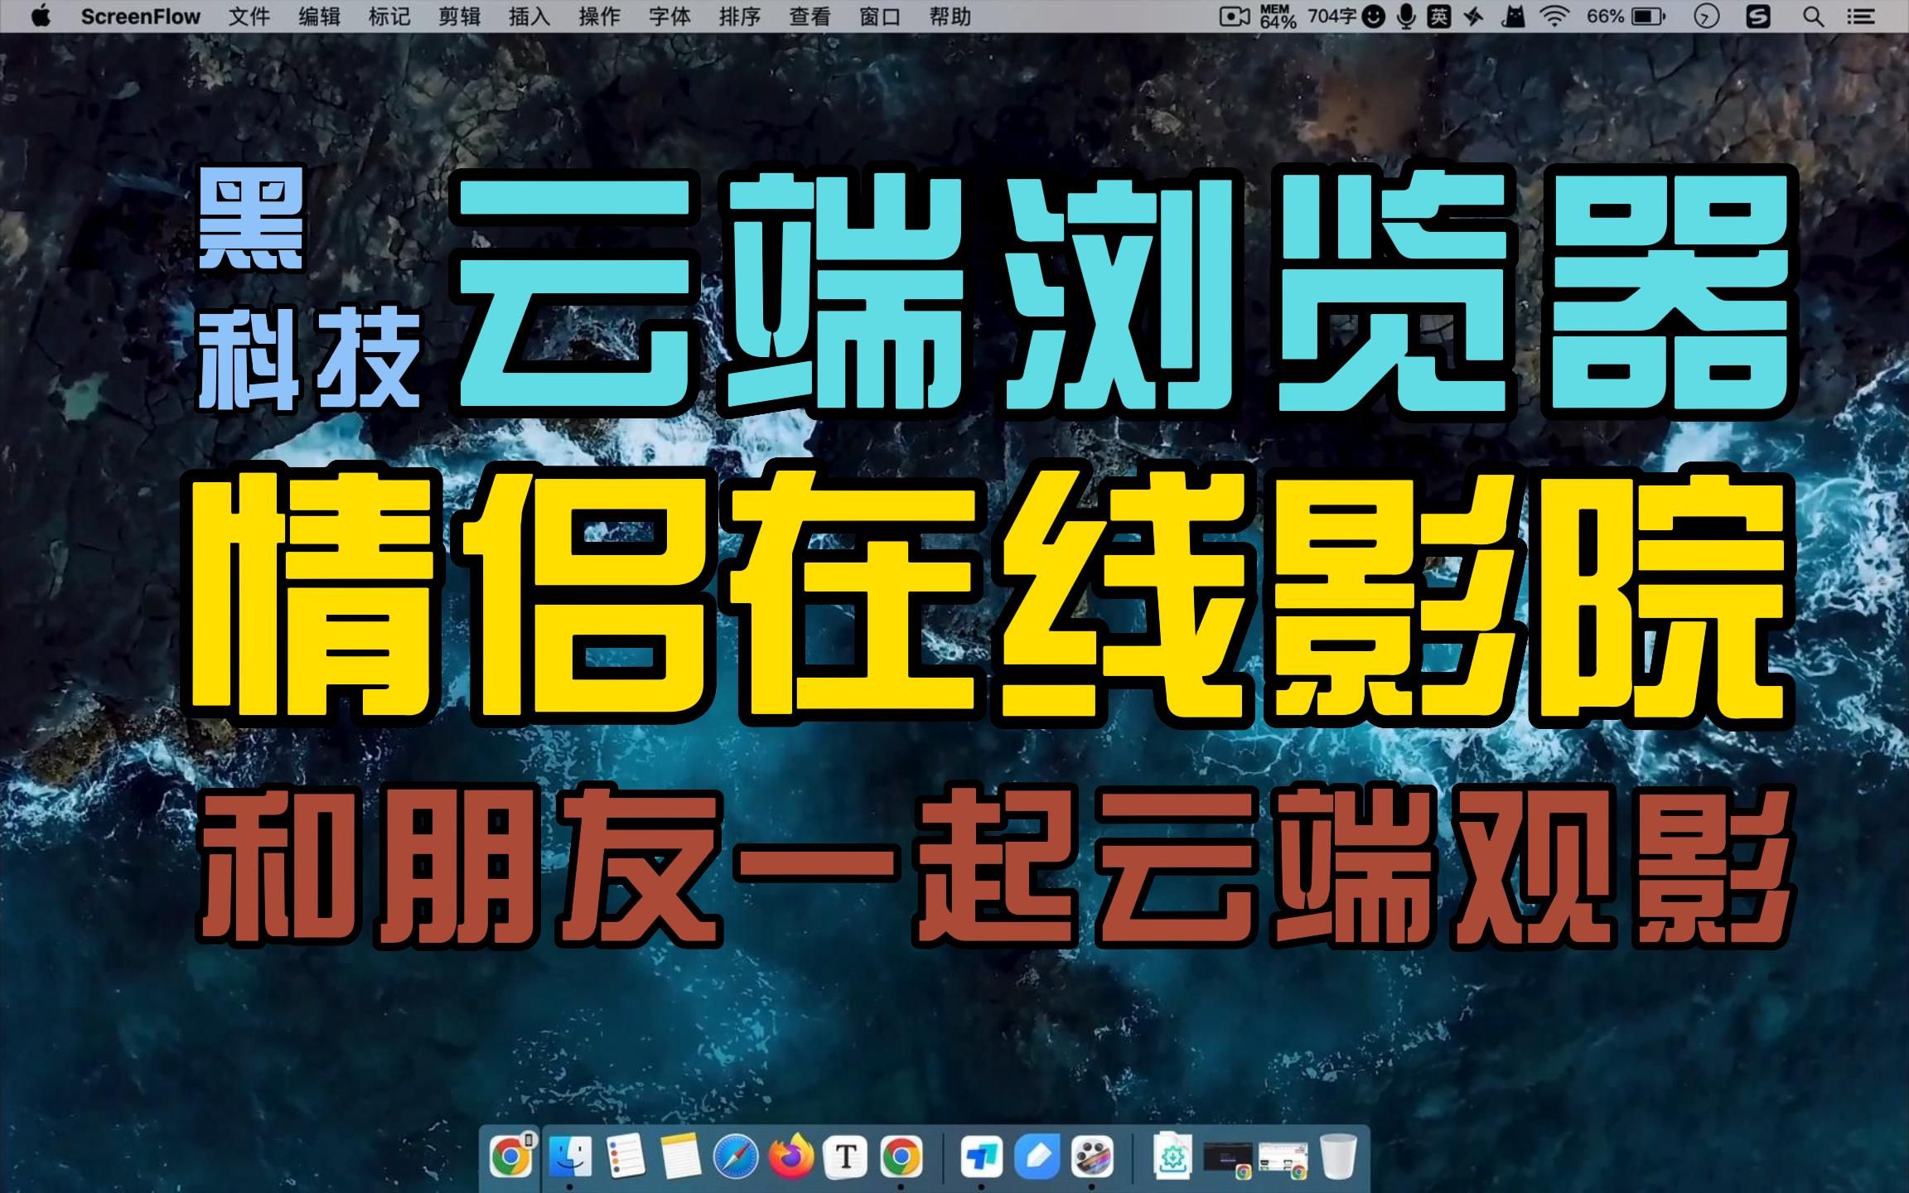Open Spotlight search
The height and width of the screenshot is (1193, 1909).
(1812, 17)
